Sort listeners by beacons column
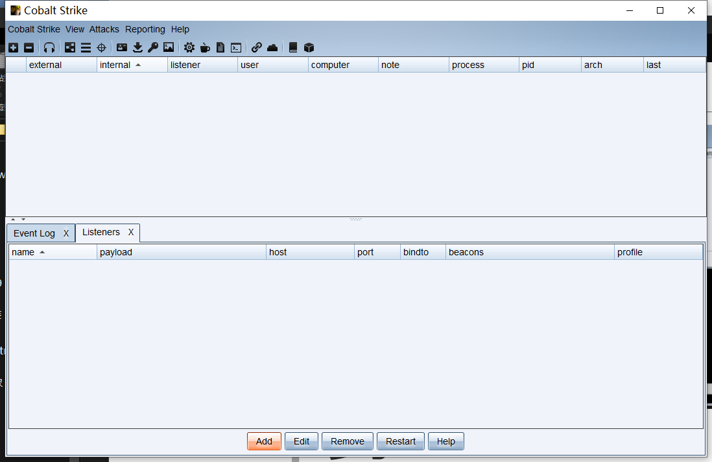The image size is (712, 462). 530,252
